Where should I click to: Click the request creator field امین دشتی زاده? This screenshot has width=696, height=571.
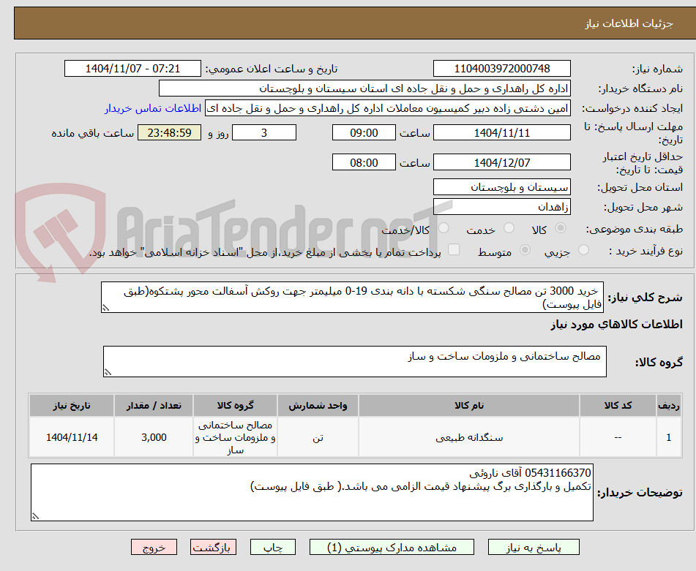pyautogui.click(x=387, y=109)
